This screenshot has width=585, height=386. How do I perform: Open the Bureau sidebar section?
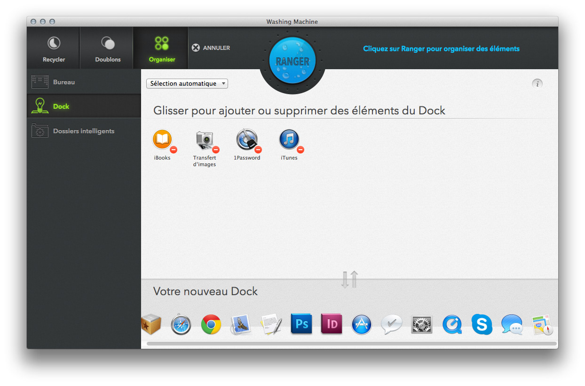coord(84,82)
